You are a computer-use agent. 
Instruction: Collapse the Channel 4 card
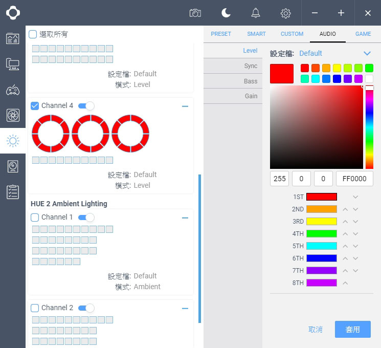point(185,106)
